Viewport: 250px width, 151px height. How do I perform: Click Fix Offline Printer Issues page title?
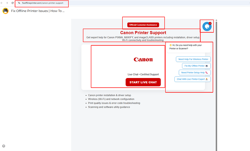[x=38, y=11]
